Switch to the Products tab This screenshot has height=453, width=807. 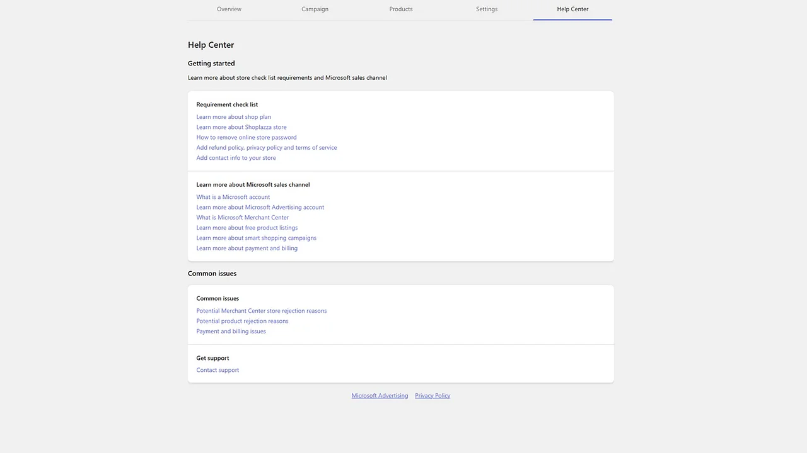tap(400, 9)
